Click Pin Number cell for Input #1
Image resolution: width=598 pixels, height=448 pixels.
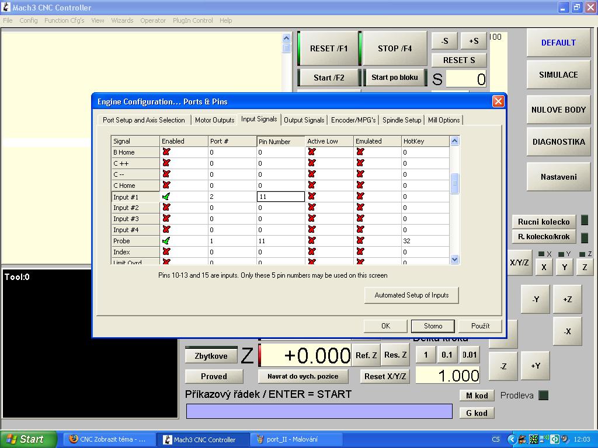[x=281, y=197]
